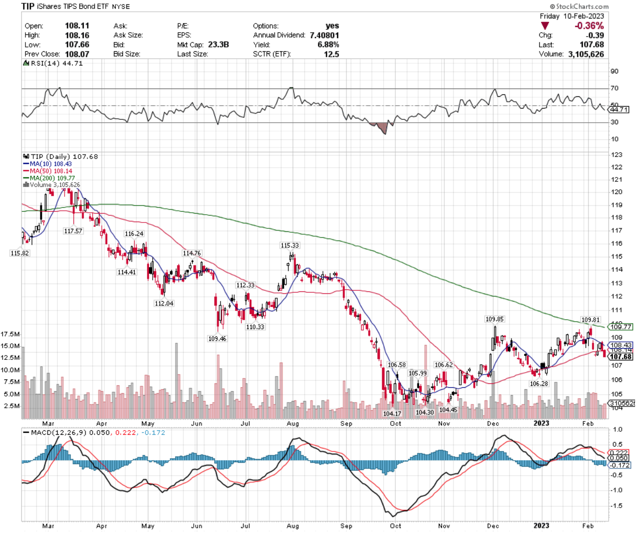Click the StockCharts.com watermark link
This screenshot has width=639, height=533.
pos(579,6)
